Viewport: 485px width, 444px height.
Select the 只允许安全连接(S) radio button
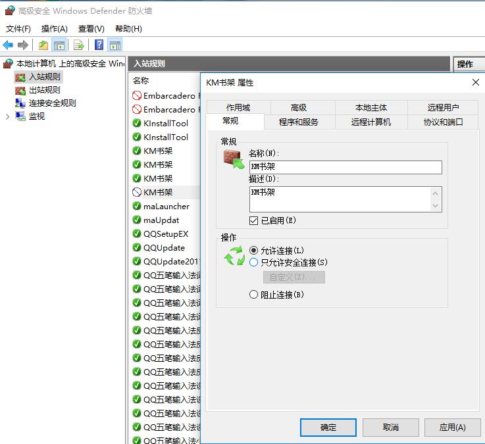click(253, 262)
